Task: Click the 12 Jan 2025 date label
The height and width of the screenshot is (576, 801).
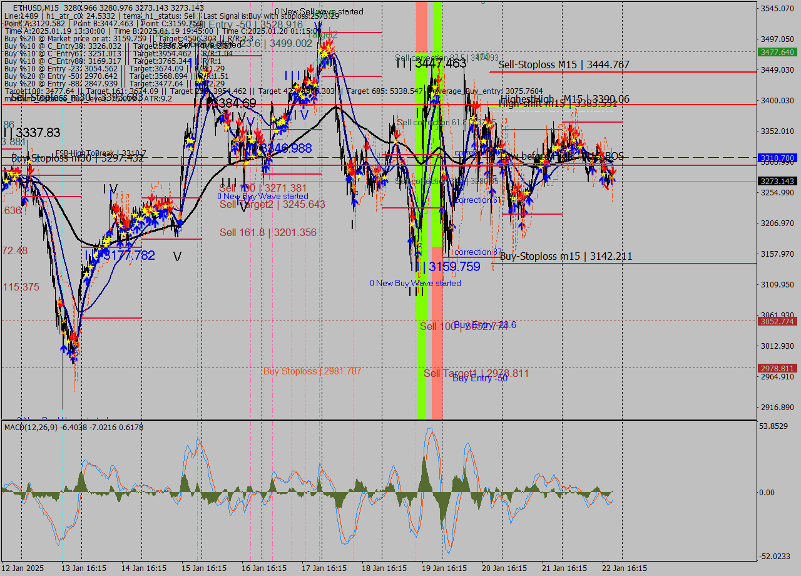Action: [x=23, y=568]
